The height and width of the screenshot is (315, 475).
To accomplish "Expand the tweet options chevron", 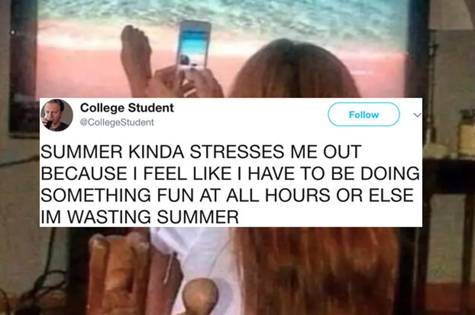I will point(417,115).
